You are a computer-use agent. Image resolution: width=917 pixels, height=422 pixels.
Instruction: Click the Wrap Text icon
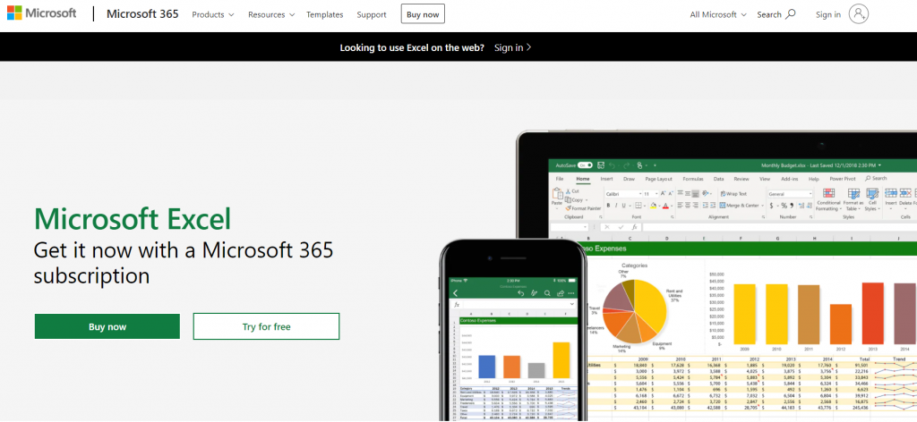tap(733, 193)
